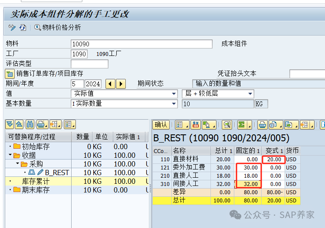
Task: Select the B_REST tree item
Action: [x=57, y=173]
